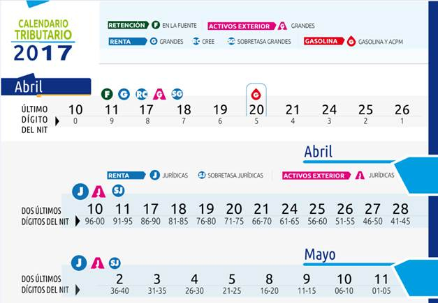Click the blue RC icon above date 17
Screen dimensions: 438x303
pos(142,95)
